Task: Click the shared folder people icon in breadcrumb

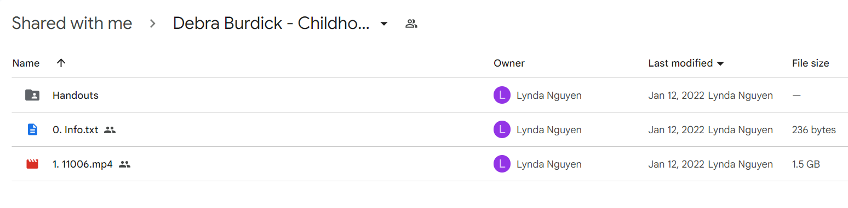Action: [411, 23]
